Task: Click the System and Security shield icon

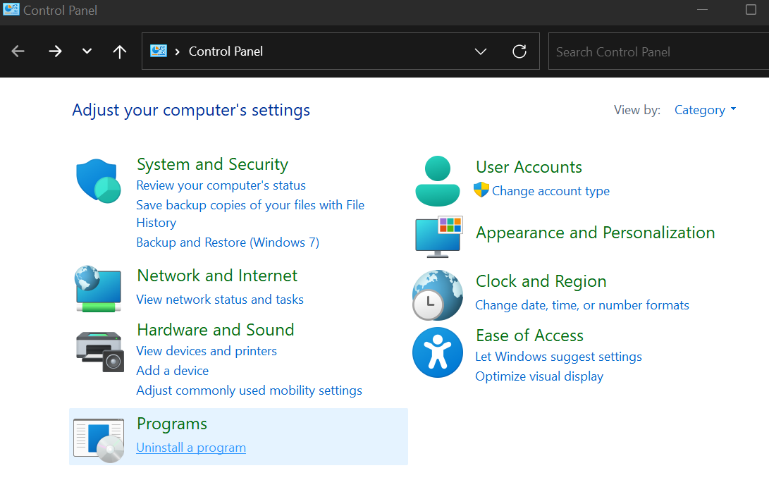Action: pyautogui.click(x=99, y=181)
